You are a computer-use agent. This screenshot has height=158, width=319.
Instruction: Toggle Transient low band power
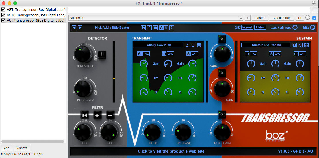click(139, 54)
